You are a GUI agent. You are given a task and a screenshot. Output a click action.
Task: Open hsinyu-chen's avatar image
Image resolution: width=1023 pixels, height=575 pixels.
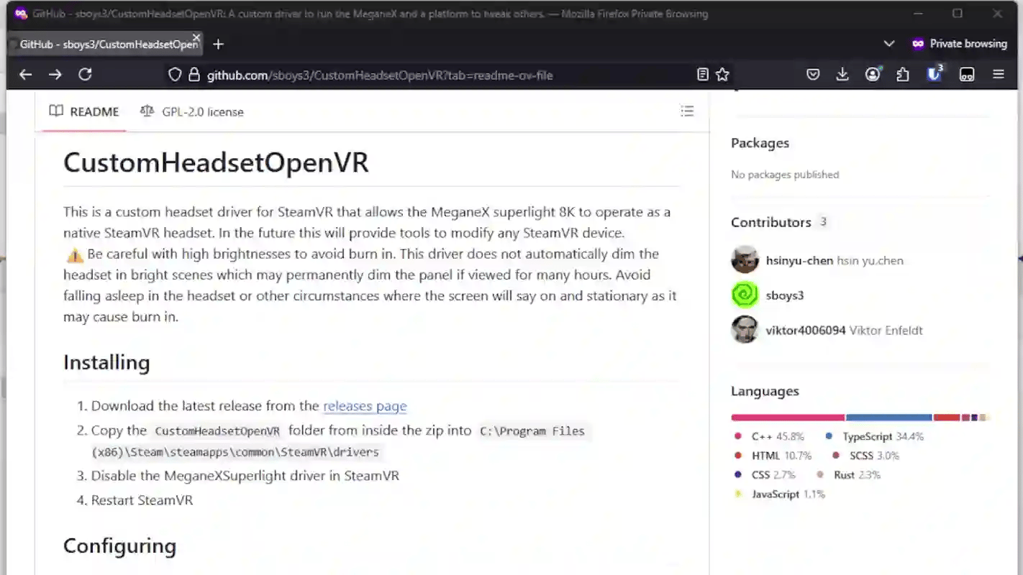click(745, 260)
